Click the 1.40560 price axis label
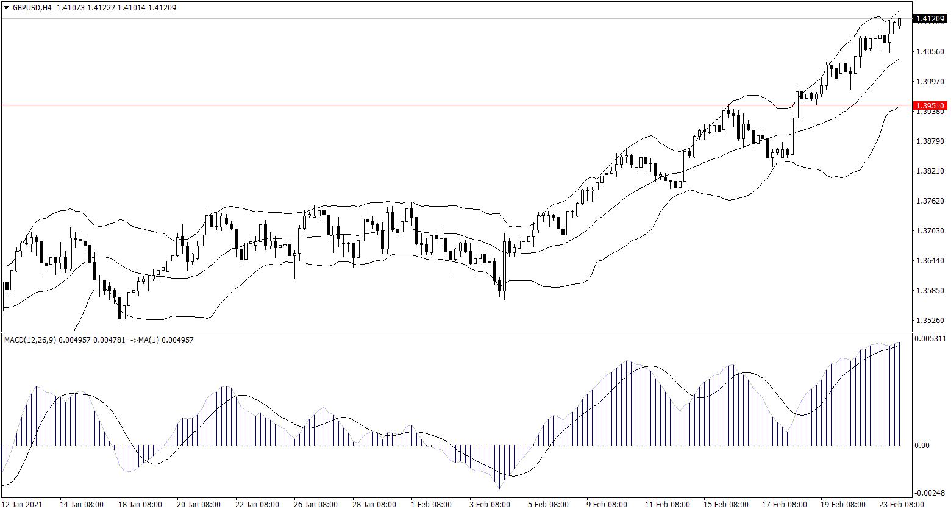This screenshot has height=512, width=951. (930, 52)
